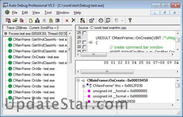Image resolution: width=183 pixels, height=117 pixels.
Task: Click the '// create command bar window' comment line
Action: [136, 47]
